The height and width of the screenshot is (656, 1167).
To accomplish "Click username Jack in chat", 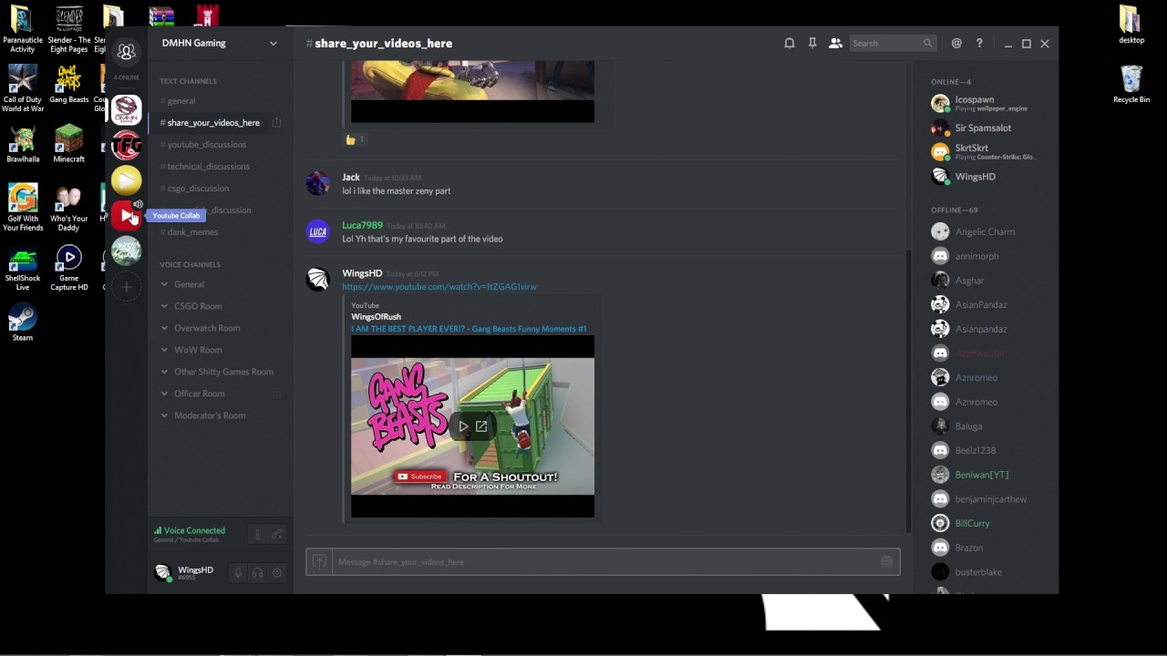I will coord(350,178).
